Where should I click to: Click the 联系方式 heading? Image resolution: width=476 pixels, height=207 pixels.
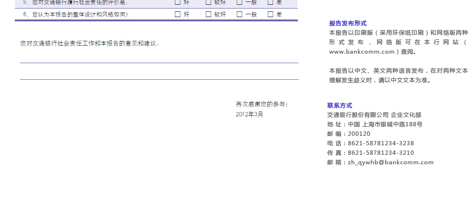pyautogui.click(x=340, y=105)
